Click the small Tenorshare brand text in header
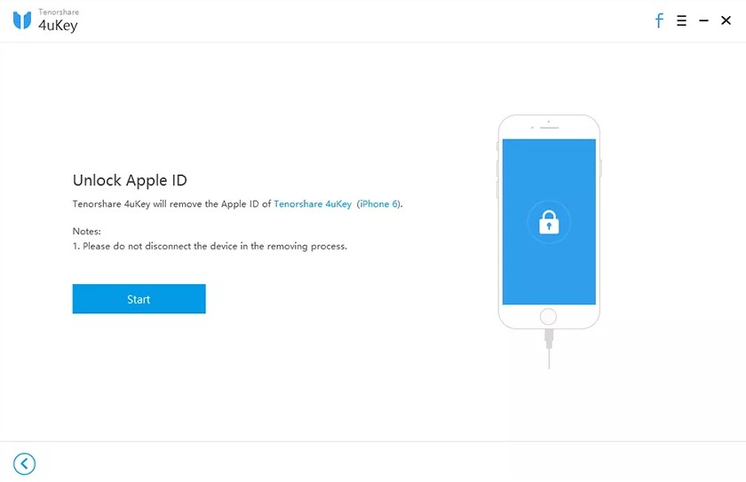 click(x=59, y=12)
